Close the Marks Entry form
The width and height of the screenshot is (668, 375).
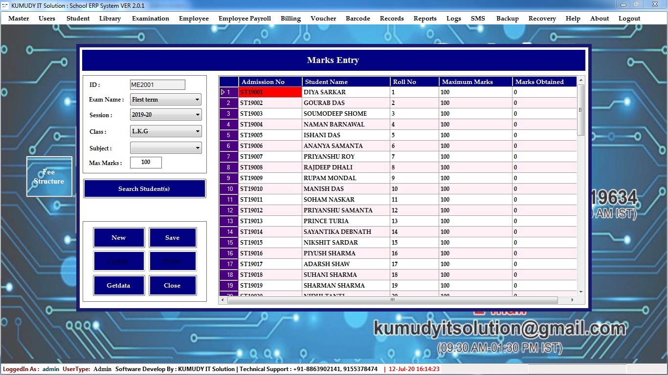172,286
